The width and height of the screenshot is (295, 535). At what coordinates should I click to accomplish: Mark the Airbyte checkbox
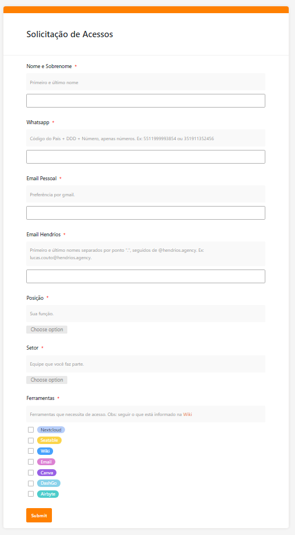click(x=31, y=494)
